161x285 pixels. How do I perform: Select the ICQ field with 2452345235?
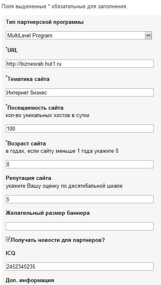coord(79,267)
